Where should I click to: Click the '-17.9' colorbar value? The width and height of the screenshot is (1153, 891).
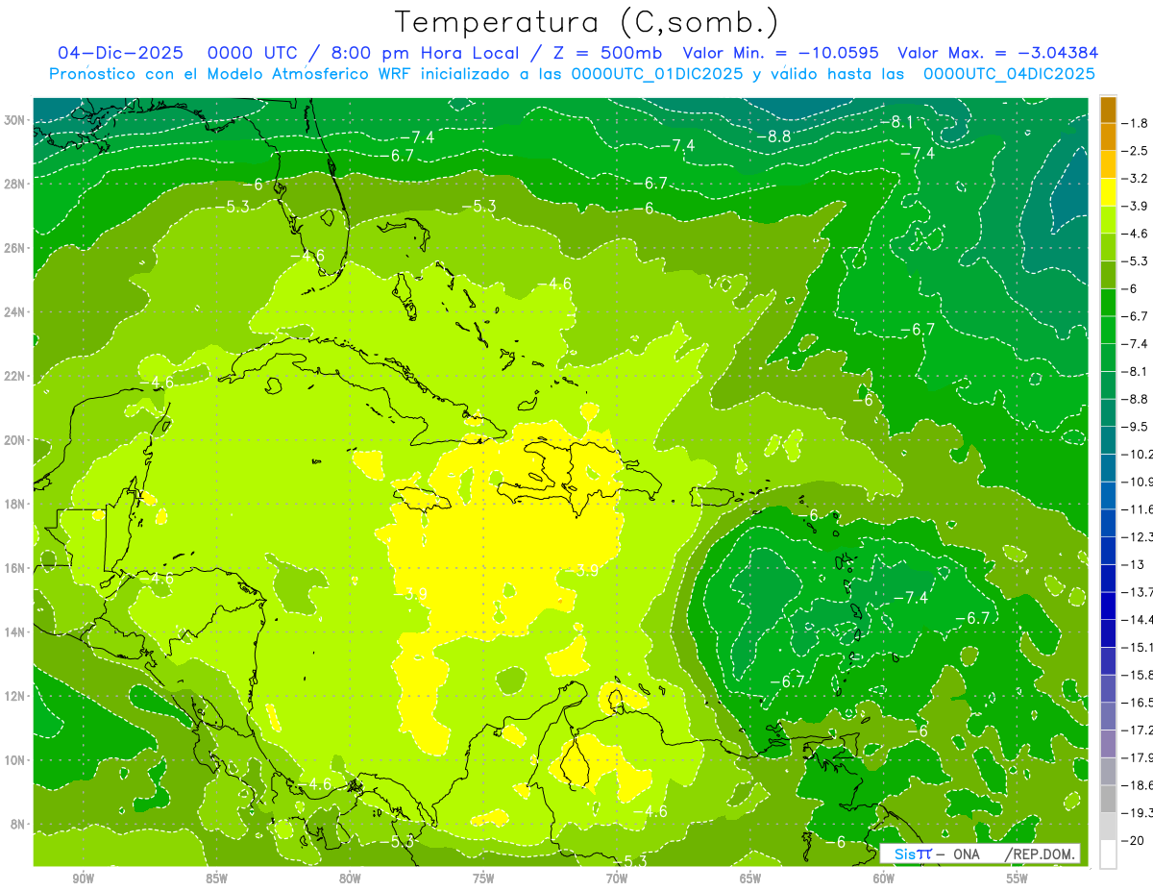point(1138,756)
